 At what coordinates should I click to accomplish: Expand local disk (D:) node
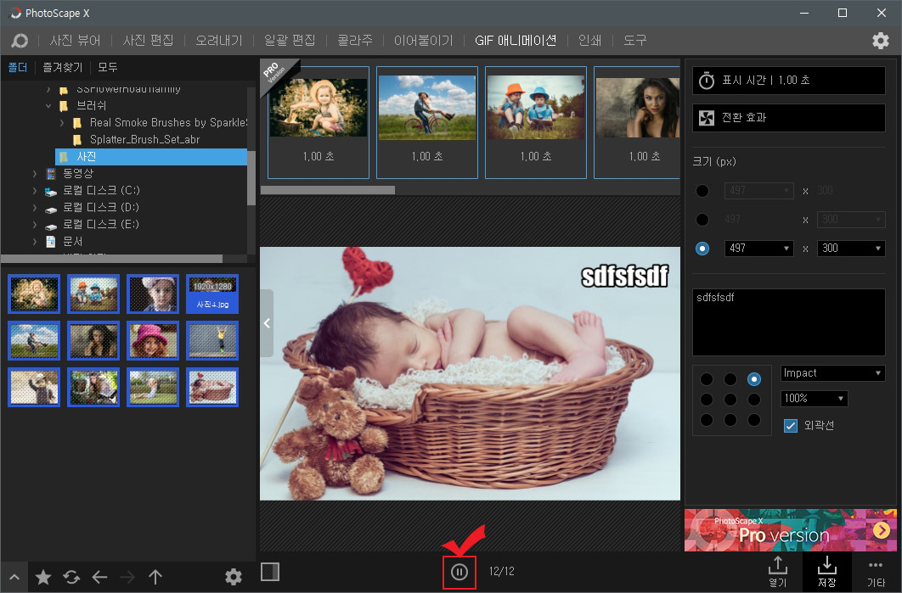point(35,208)
